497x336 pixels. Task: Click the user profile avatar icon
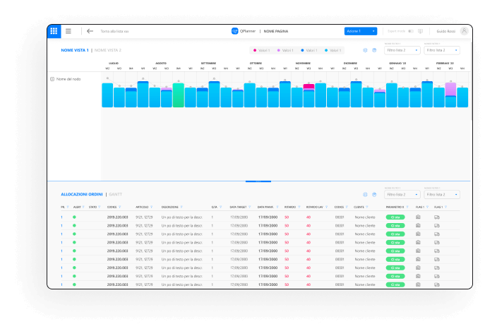pyautogui.click(x=464, y=31)
